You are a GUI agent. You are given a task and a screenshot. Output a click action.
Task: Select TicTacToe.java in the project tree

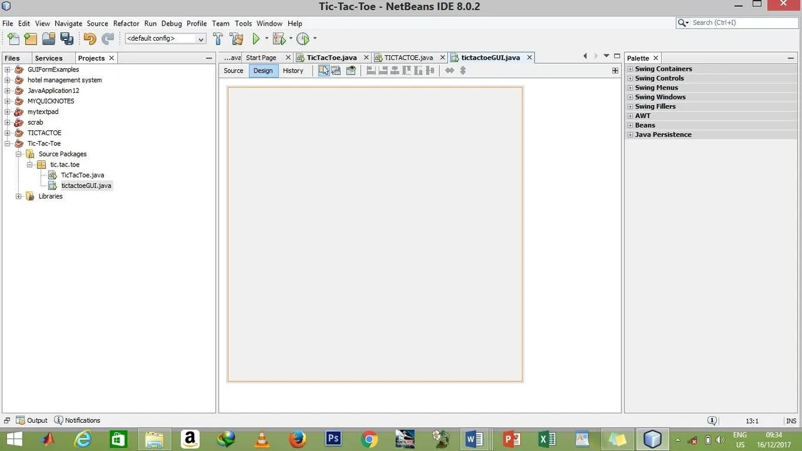pos(82,175)
